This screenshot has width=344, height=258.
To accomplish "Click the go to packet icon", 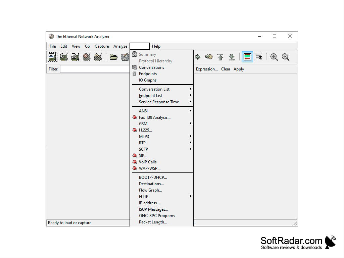I will tap(209, 57).
